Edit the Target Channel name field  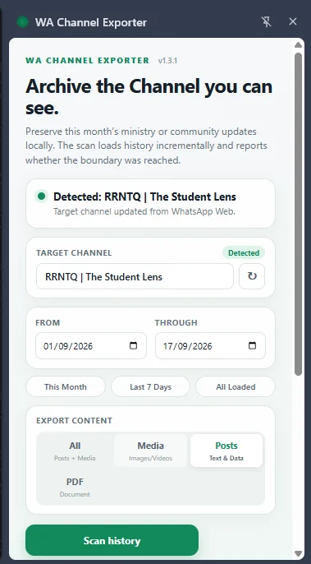click(x=135, y=276)
